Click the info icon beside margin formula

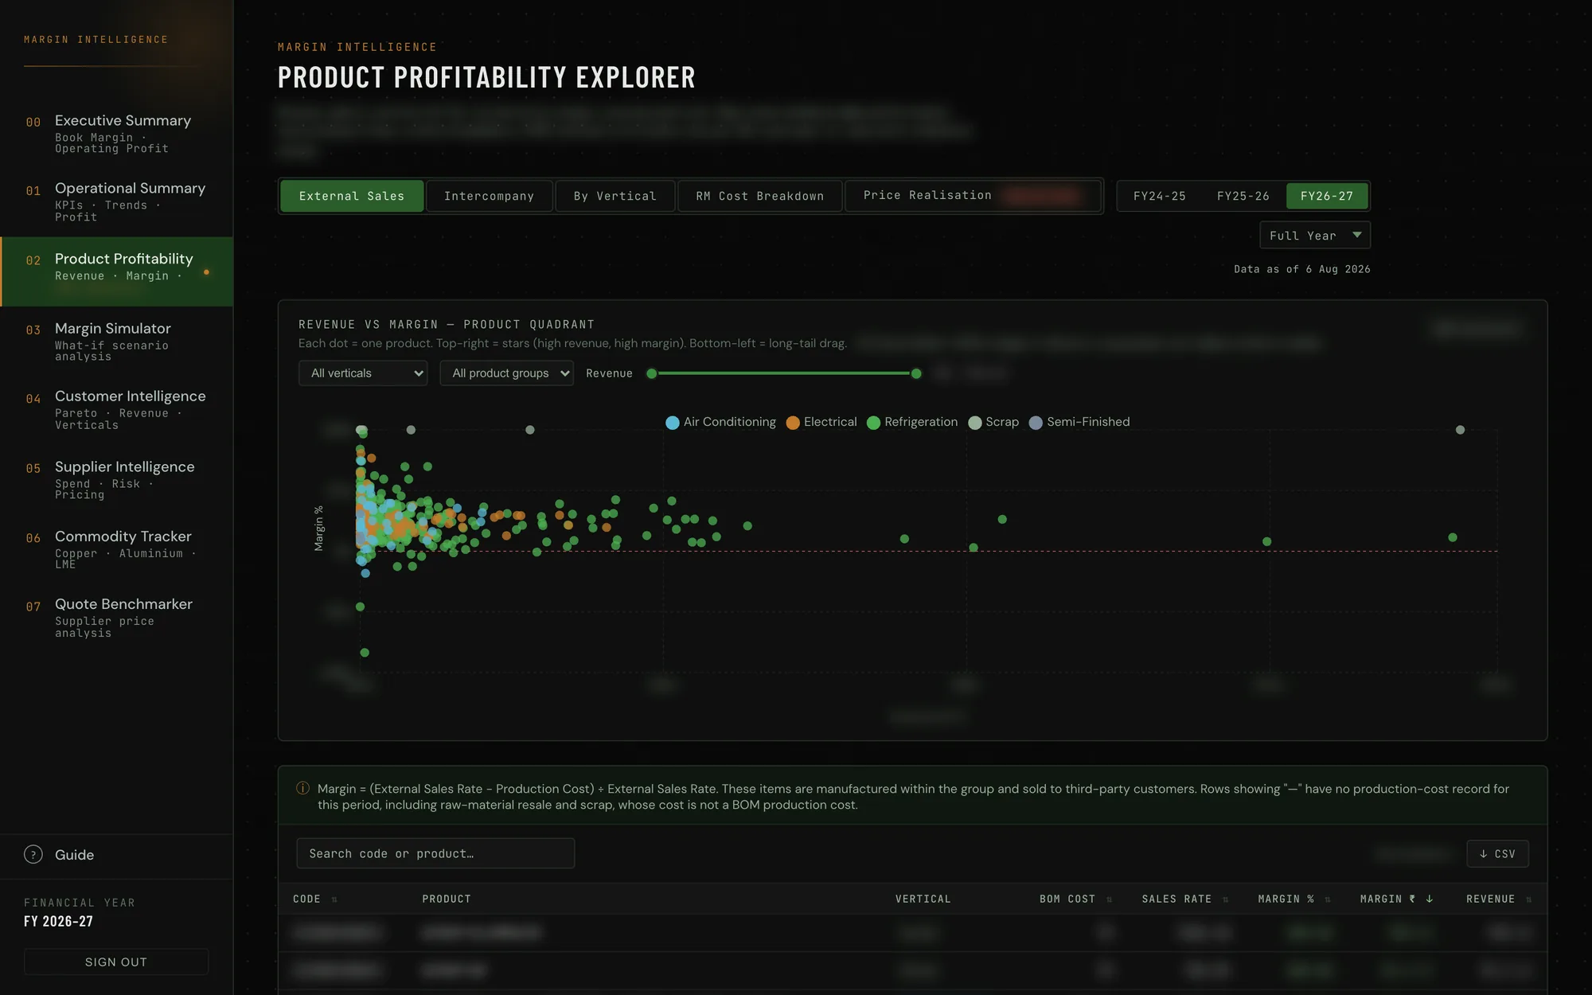[x=302, y=788]
